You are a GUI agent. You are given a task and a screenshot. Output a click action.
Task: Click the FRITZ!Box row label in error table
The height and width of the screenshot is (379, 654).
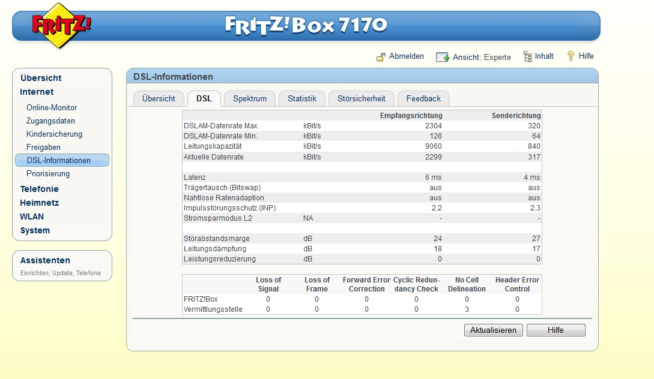[x=201, y=299]
